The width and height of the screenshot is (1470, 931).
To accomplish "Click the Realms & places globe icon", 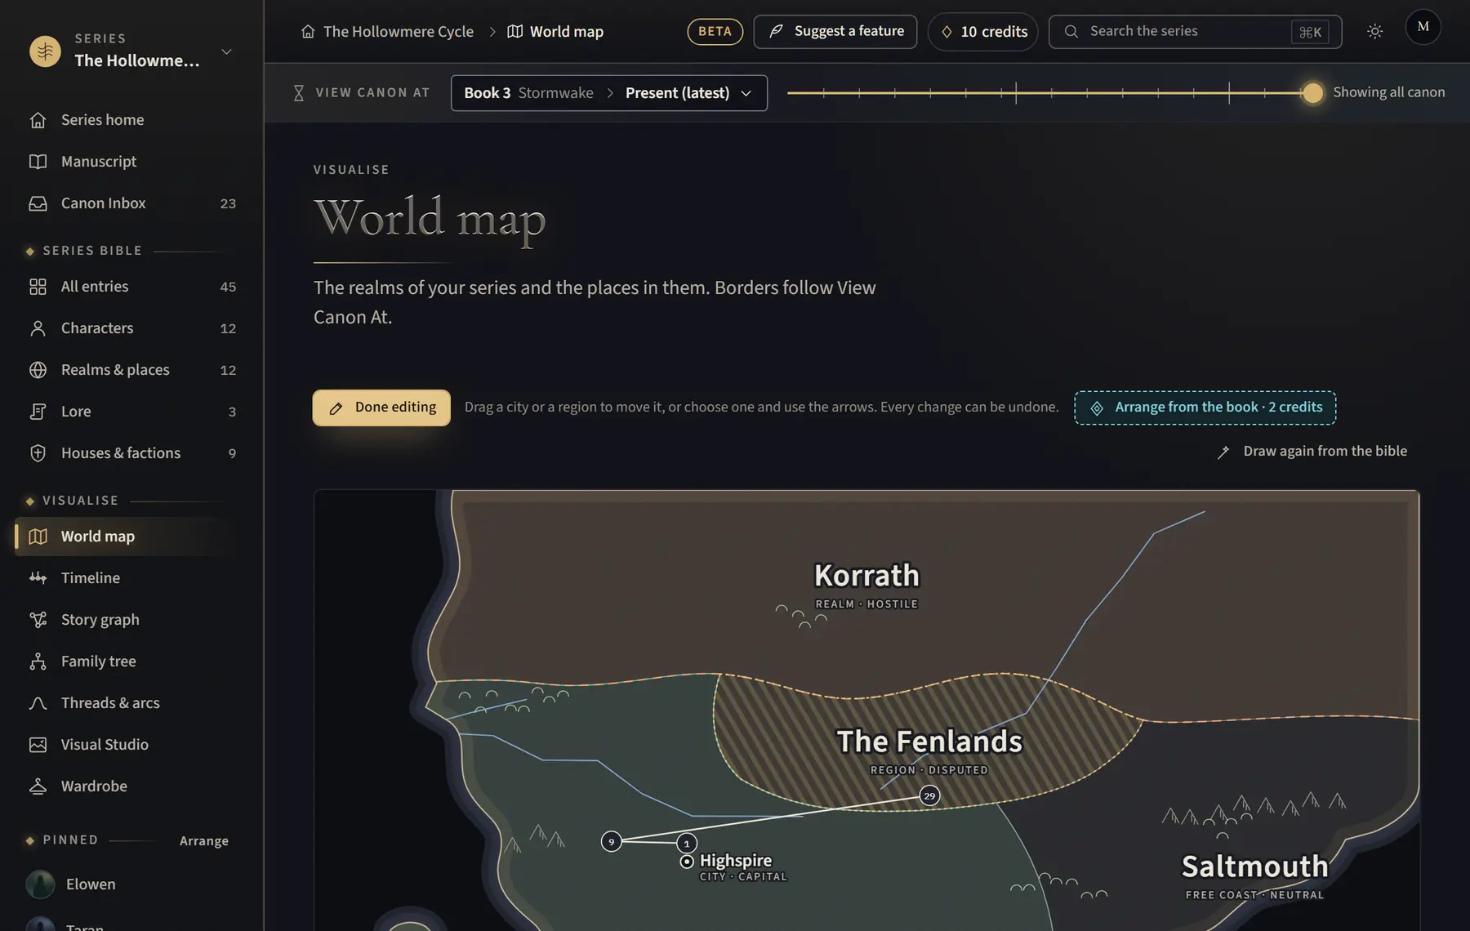I will pos(38,370).
